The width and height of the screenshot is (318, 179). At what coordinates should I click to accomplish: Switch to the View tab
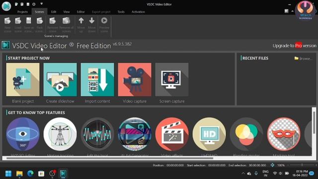coord(66,12)
